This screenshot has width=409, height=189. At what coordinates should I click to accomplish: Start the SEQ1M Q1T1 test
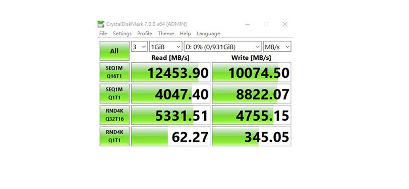114,93
